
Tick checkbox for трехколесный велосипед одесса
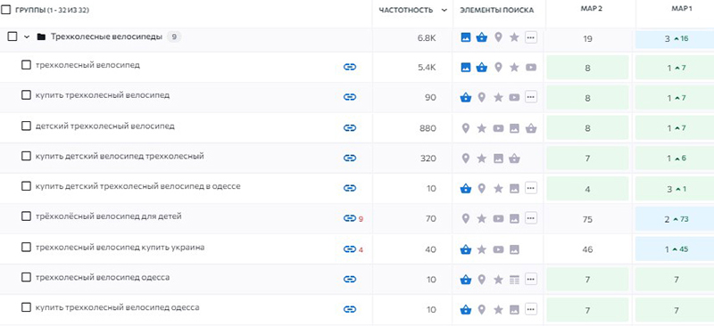[27, 277]
